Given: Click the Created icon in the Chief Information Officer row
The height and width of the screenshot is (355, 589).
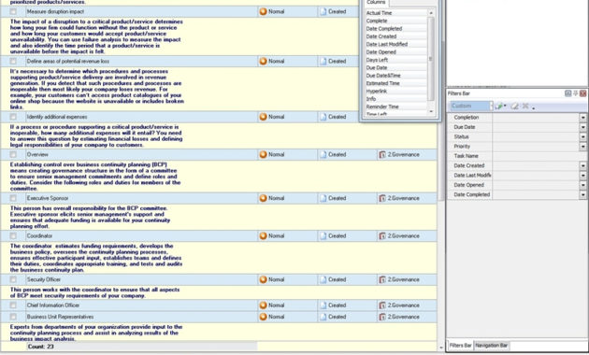Looking at the screenshot, I should 323,305.
